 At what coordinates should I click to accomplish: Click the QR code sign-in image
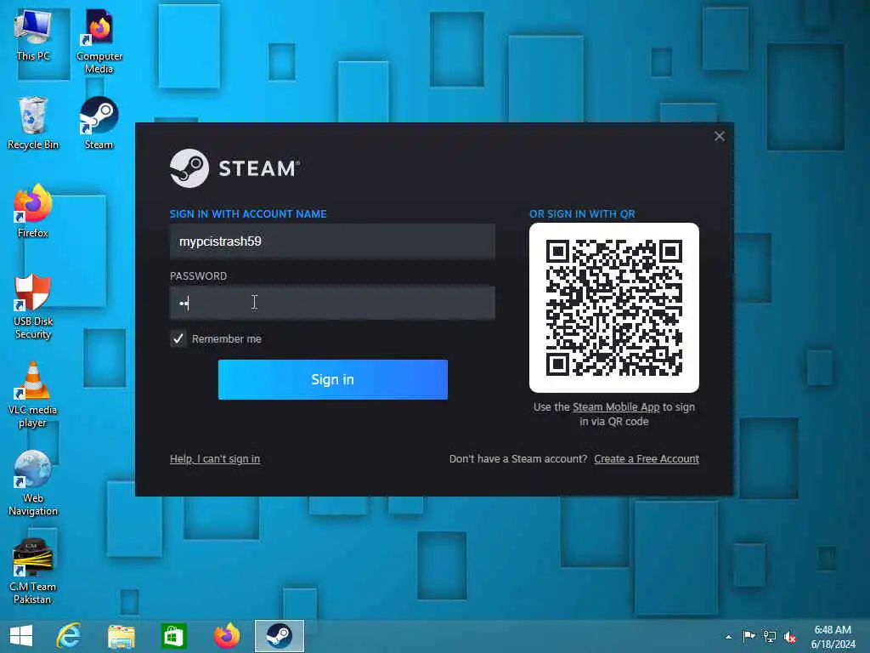coord(614,308)
